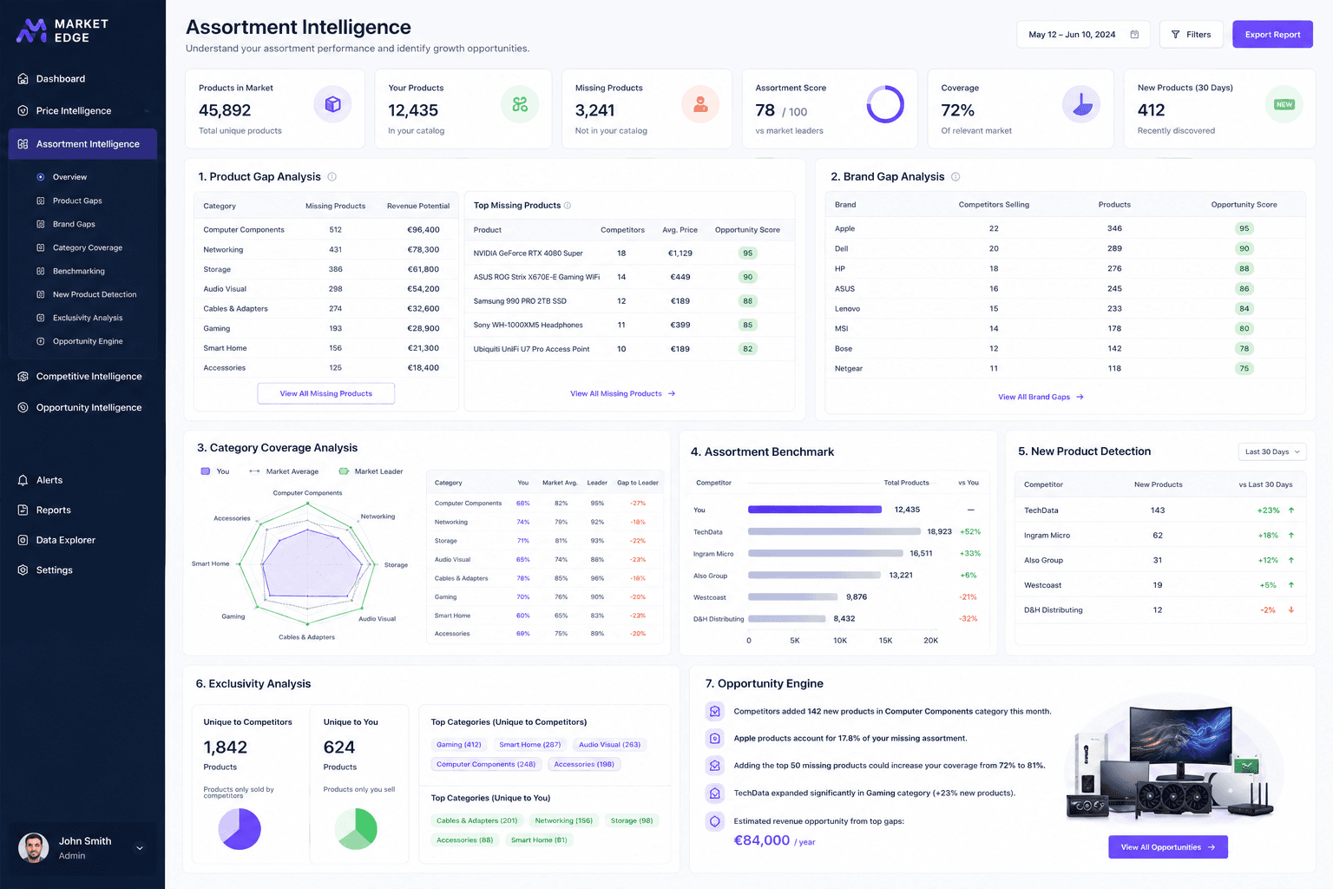
Task: Toggle the Market Average legend series
Action: pyautogui.click(x=284, y=471)
